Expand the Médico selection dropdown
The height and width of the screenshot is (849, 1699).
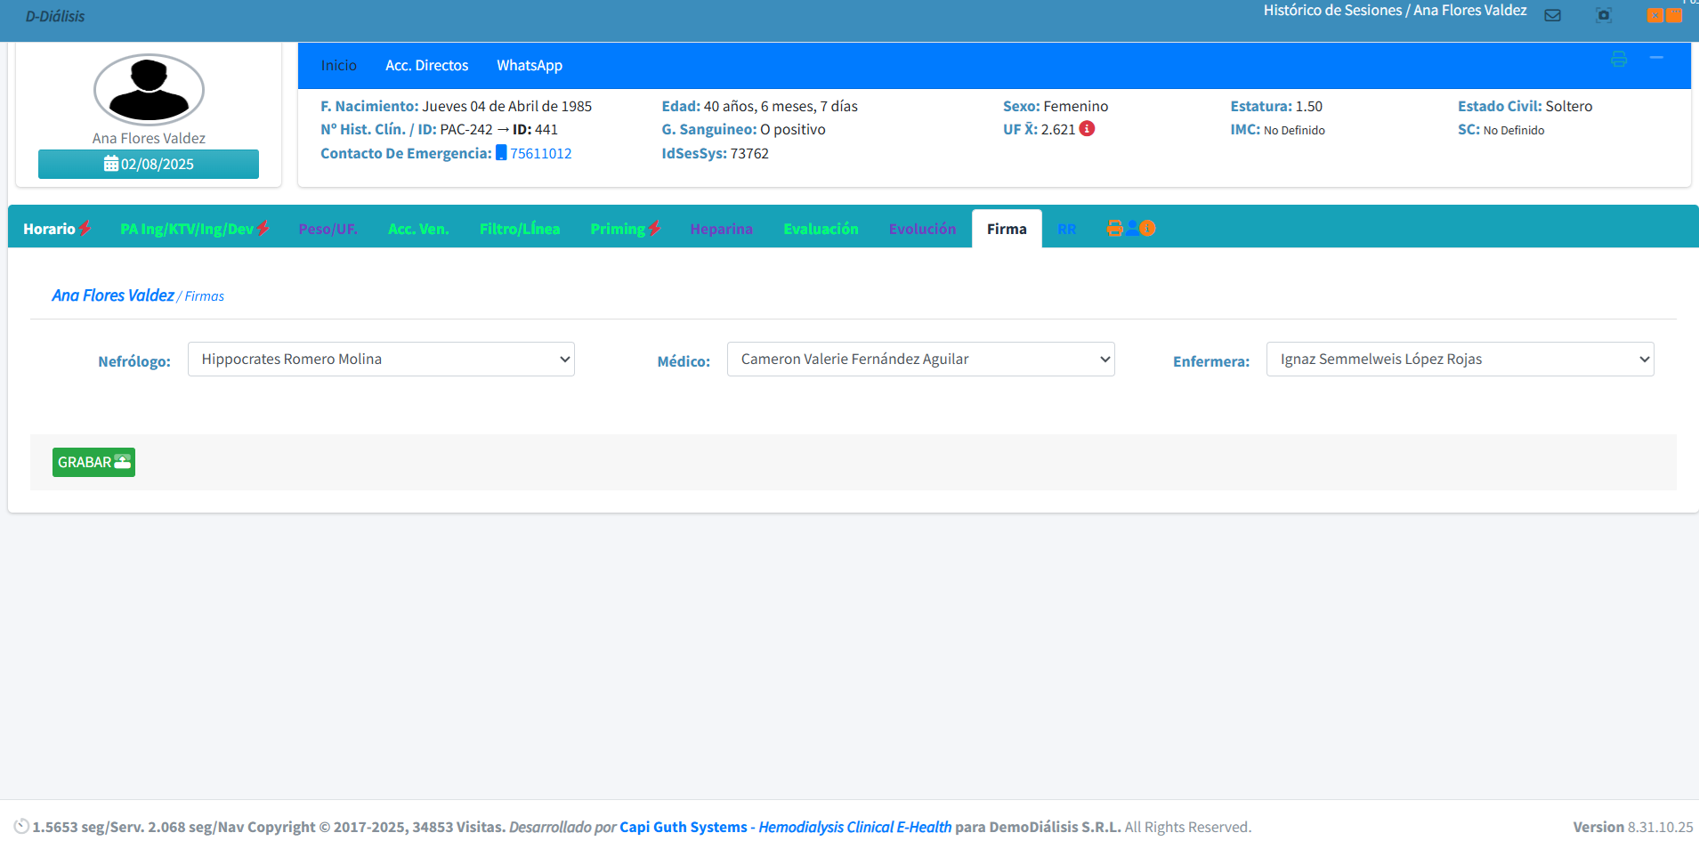[920, 360]
